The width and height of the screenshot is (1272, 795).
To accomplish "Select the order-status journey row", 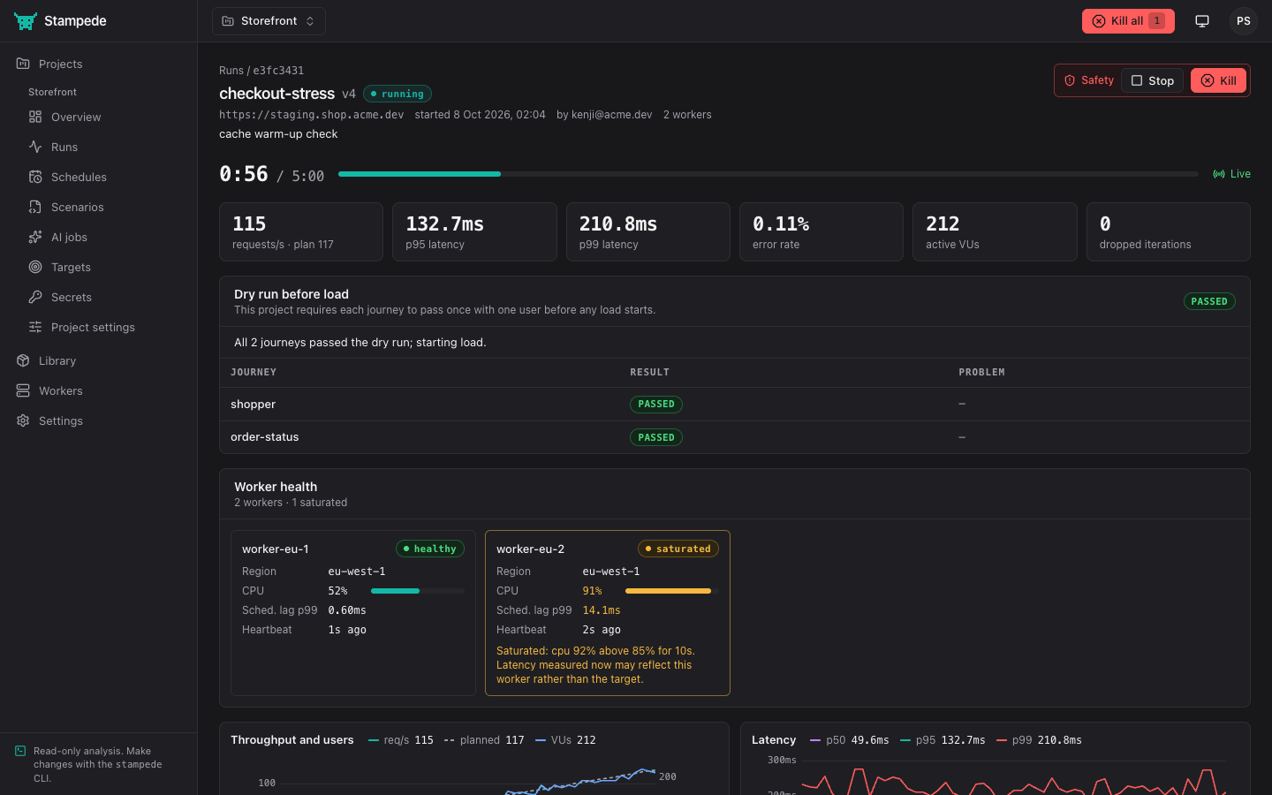I will click(x=735, y=437).
